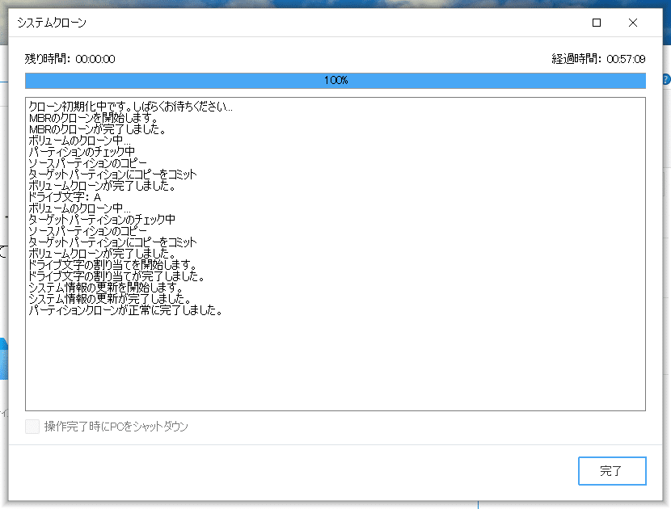Select log line MBRのクローンが完了しました。

coord(98,128)
